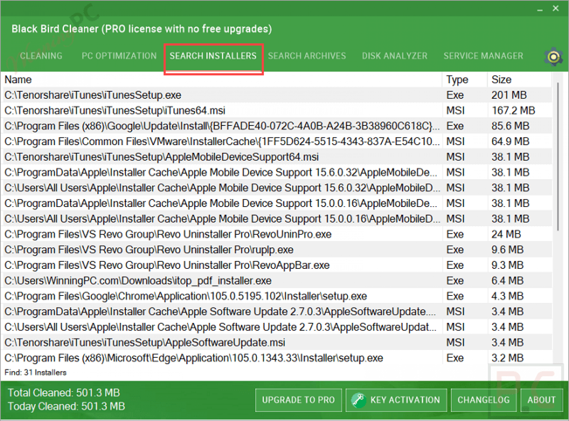Image resolution: width=569 pixels, height=421 pixels.
Task: Open the PC OPTIMIZATION tab
Action: coord(119,56)
